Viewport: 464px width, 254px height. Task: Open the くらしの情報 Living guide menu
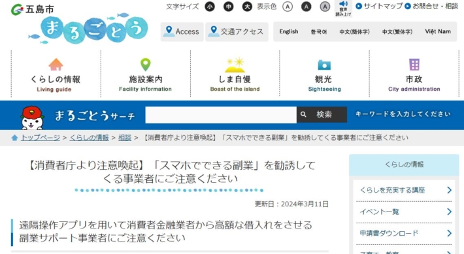[56, 74]
